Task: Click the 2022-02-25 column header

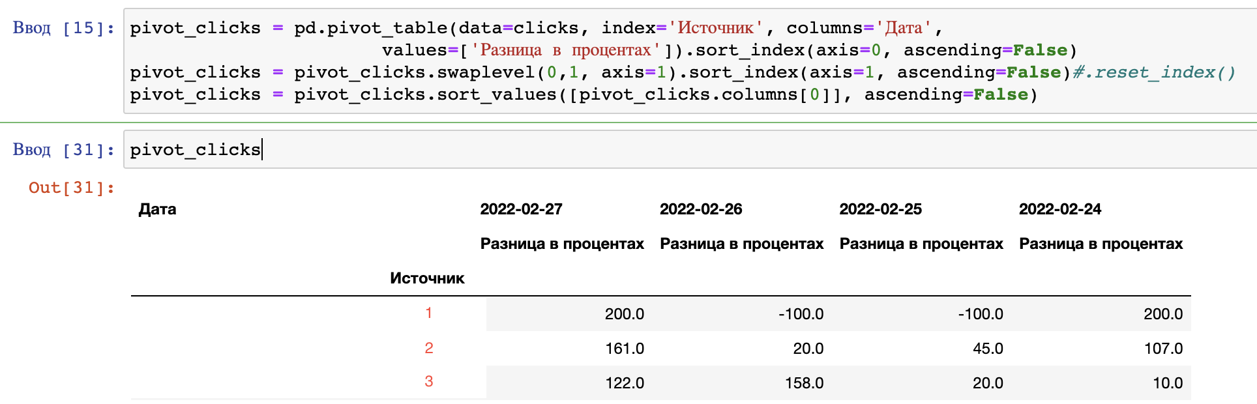Action: [x=880, y=209]
